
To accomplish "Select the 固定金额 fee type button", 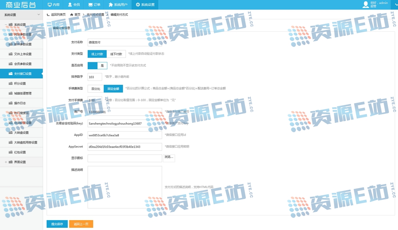I will tap(113, 89).
